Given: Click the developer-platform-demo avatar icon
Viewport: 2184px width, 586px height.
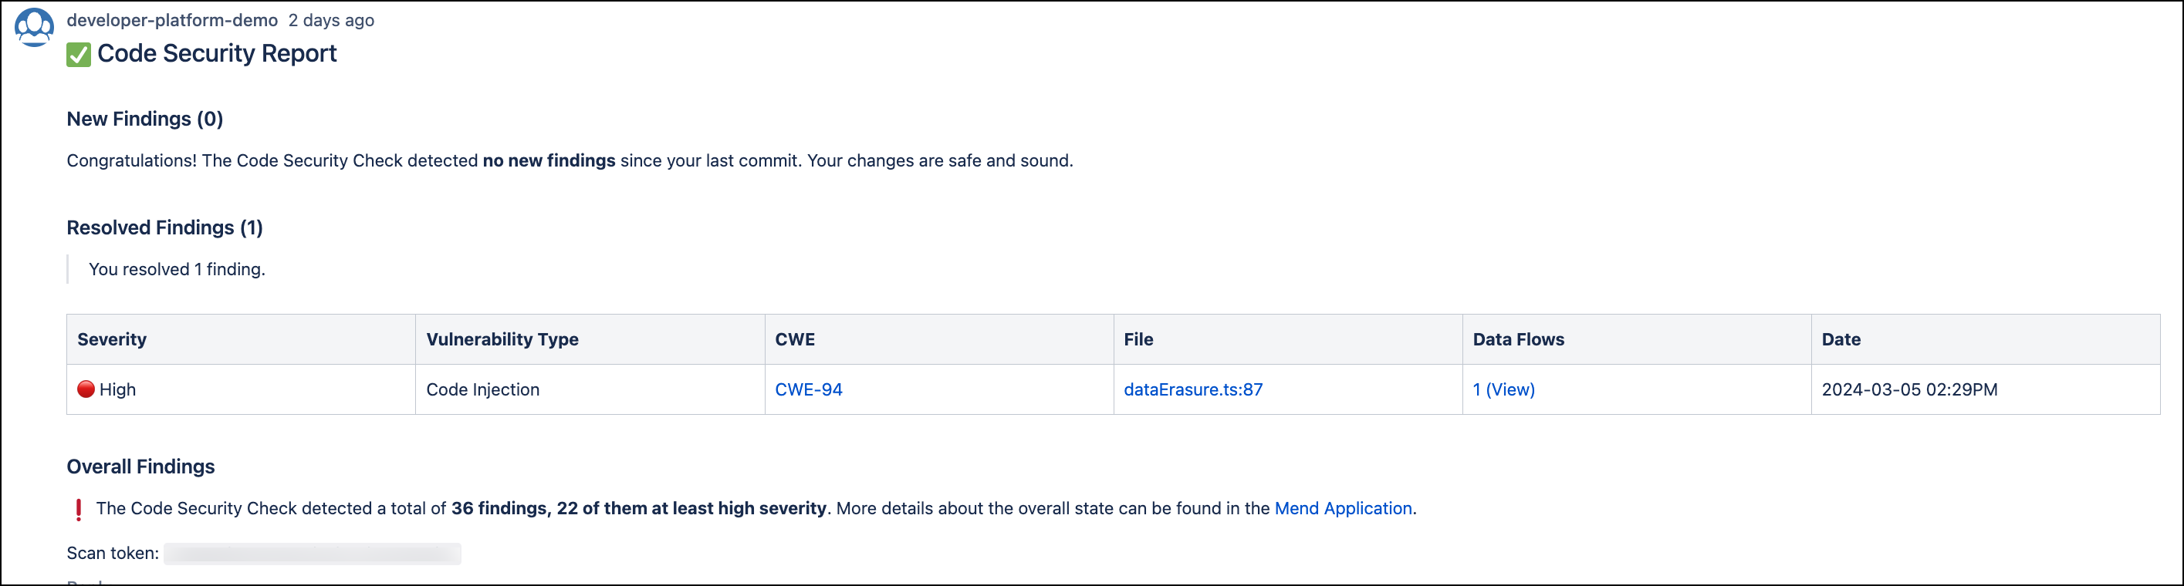Looking at the screenshot, I should point(34,27).
